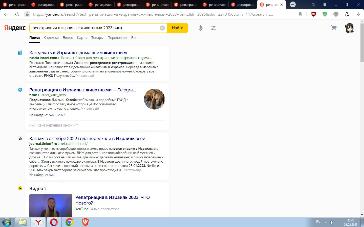Click 'relocation-israel/' path in Tinkoff result

click(x=74, y=144)
